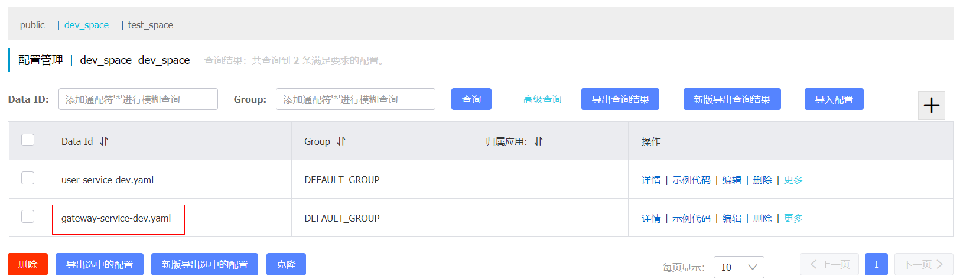Click the 导入配置 import button

coord(834,99)
